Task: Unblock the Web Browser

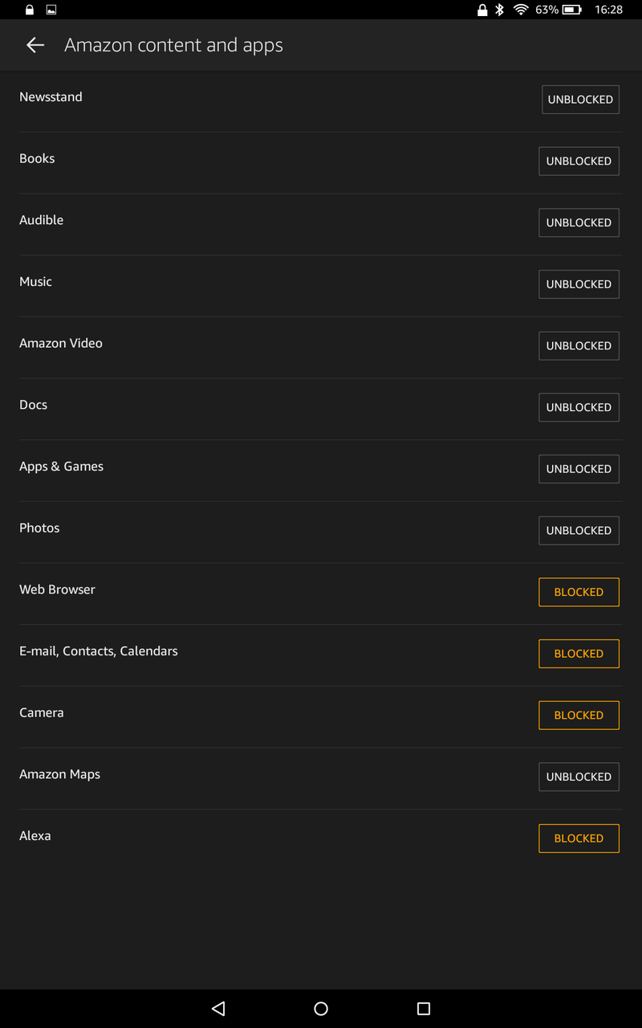Action: [579, 592]
